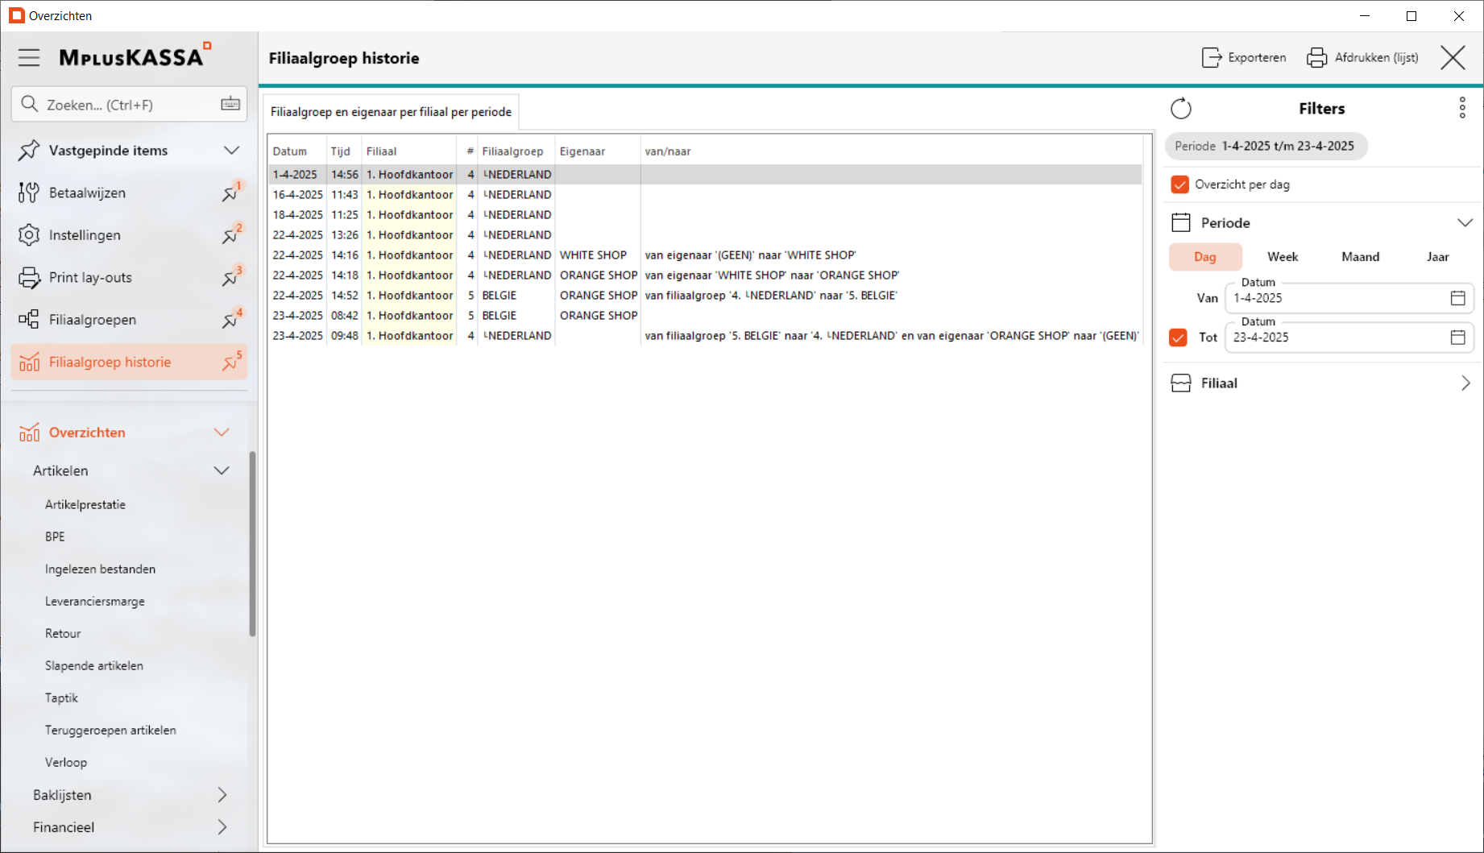Click the Vastgepinde items pin icon
The width and height of the screenshot is (1484, 853).
[x=29, y=150]
